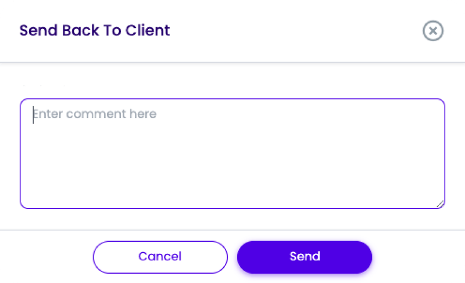Focus the 'Enter comment here' text area
This screenshot has width=465, height=283.
[233, 153]
